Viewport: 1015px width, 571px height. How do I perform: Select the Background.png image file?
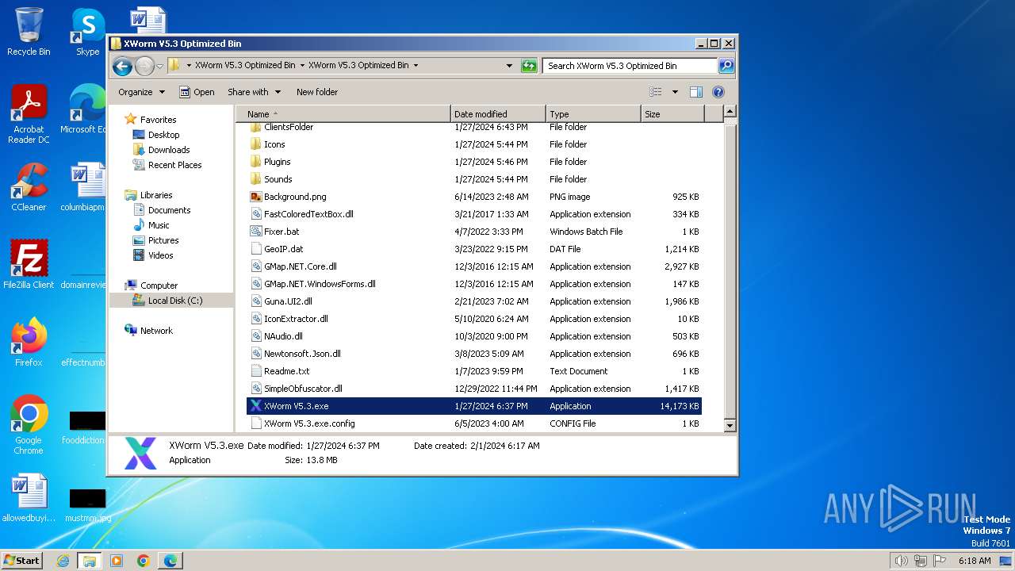(295, 197)
